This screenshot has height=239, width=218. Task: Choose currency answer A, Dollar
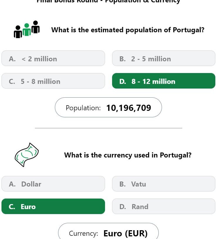(x=53, y=184)
